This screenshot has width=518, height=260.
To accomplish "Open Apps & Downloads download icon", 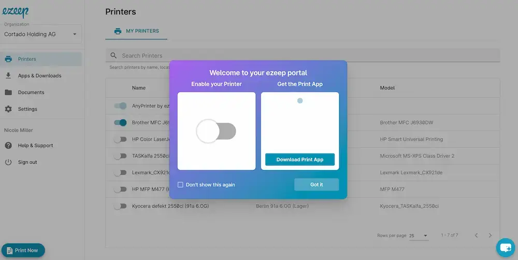I will pos(8,75).
